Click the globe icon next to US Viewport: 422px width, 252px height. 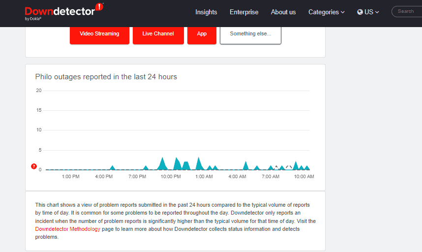[x=360, y=12]
